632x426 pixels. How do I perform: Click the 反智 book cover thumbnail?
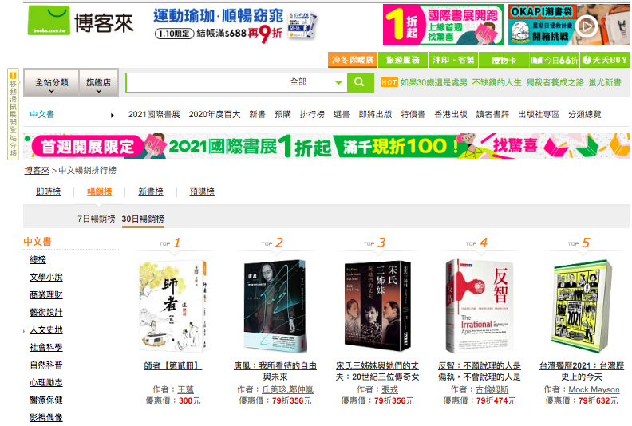click(x=480, y=306)
